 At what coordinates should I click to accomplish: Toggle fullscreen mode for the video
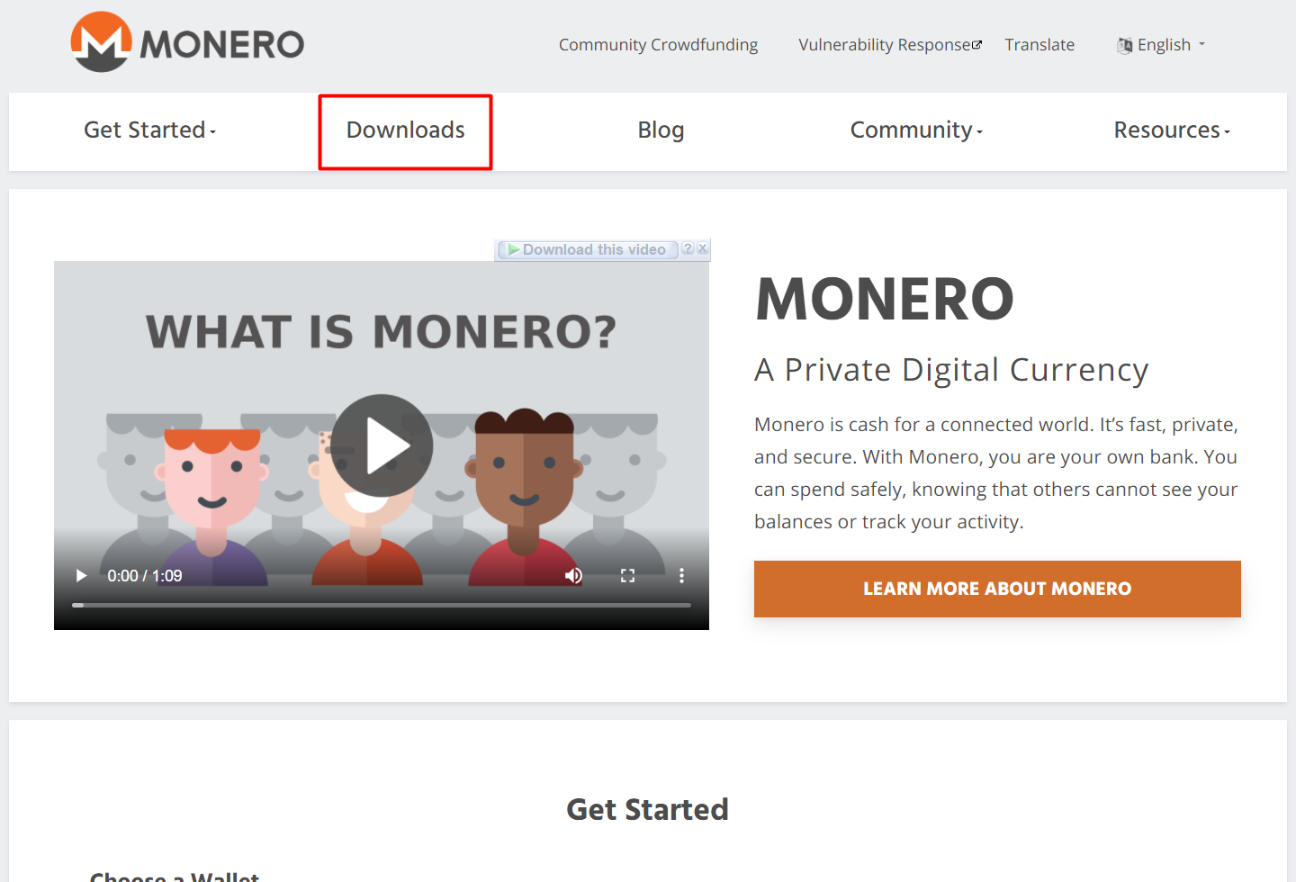[x=627, y=576]
